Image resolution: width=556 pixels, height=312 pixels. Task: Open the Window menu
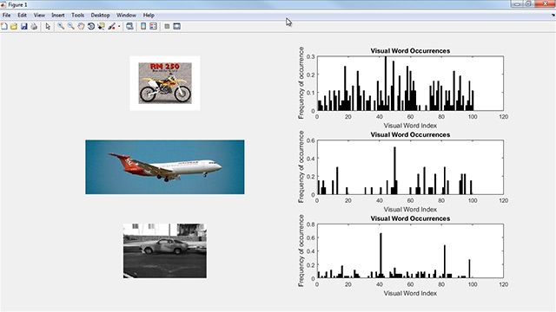pos(126,16)
